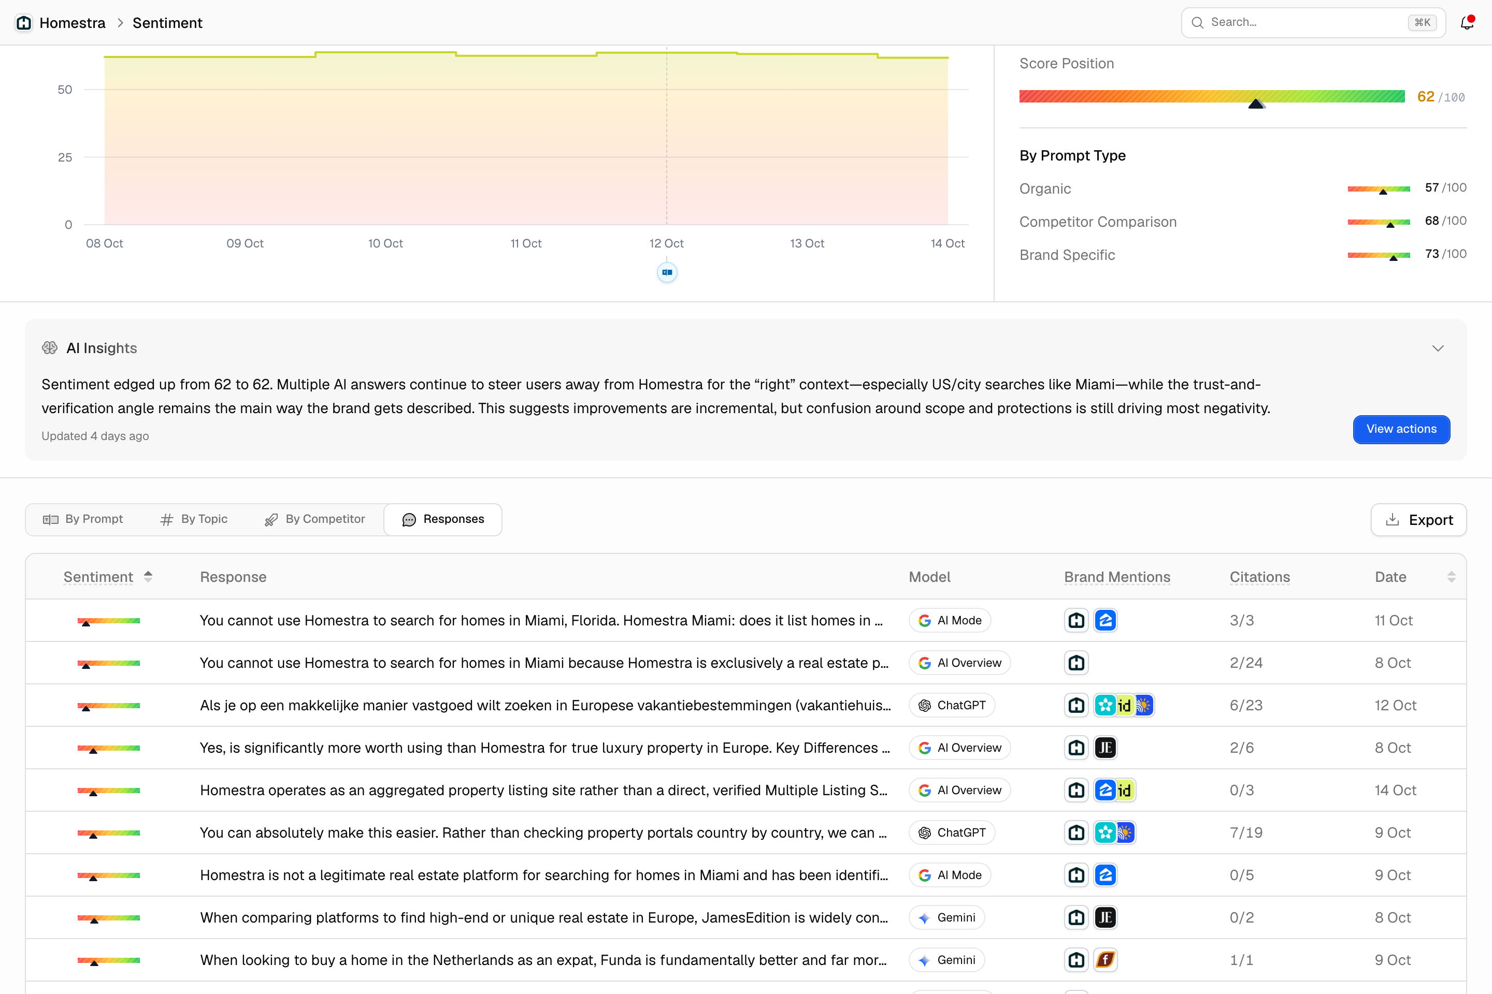Collapse the AI Insights panel with the chevron
This screenshot has width=1492, height=994.
coord(1438,348)
